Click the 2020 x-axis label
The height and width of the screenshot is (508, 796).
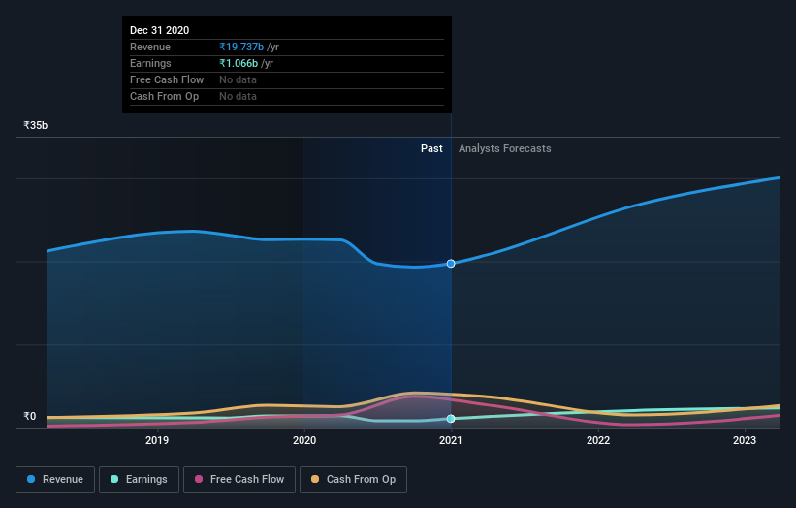(x=304, y=440)
